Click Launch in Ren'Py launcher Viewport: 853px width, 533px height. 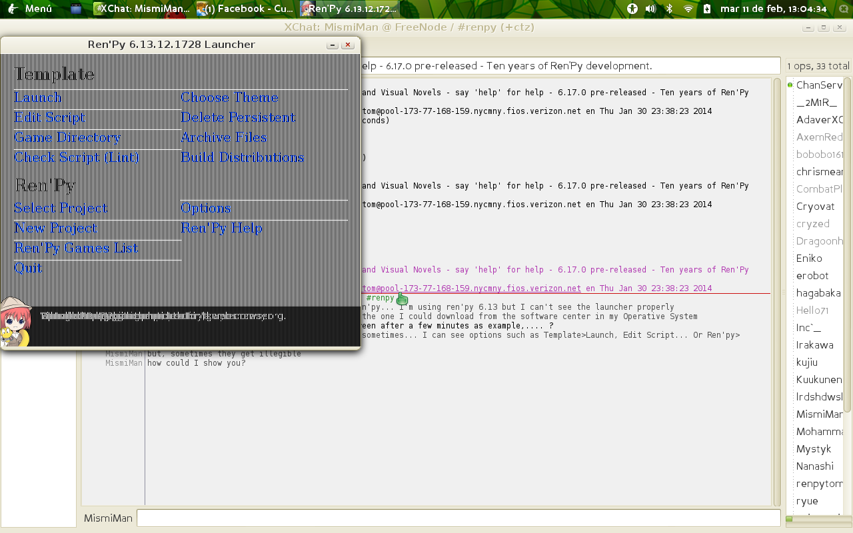pyautogui.click(x=39, y=98)
